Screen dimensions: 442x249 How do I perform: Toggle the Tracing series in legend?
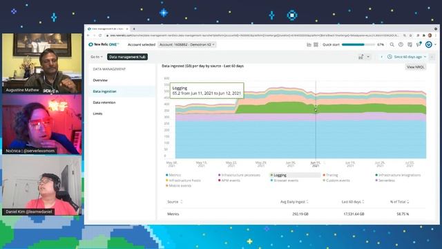(x=330, y=175)
